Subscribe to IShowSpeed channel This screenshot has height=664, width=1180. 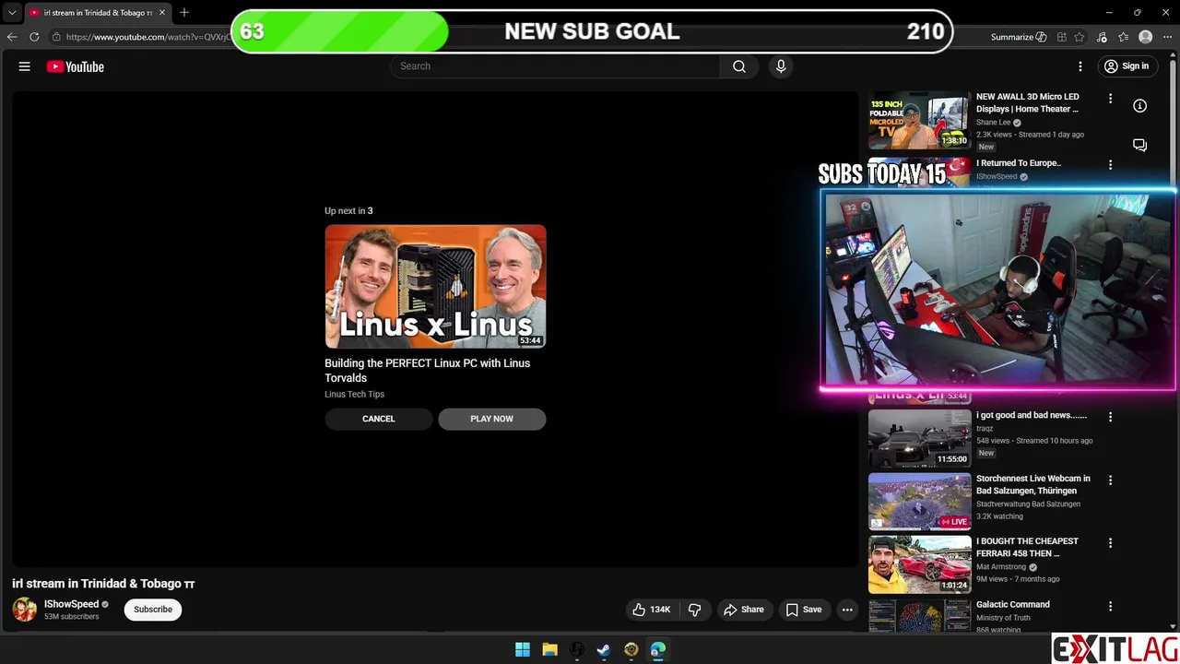coord(153,610)
